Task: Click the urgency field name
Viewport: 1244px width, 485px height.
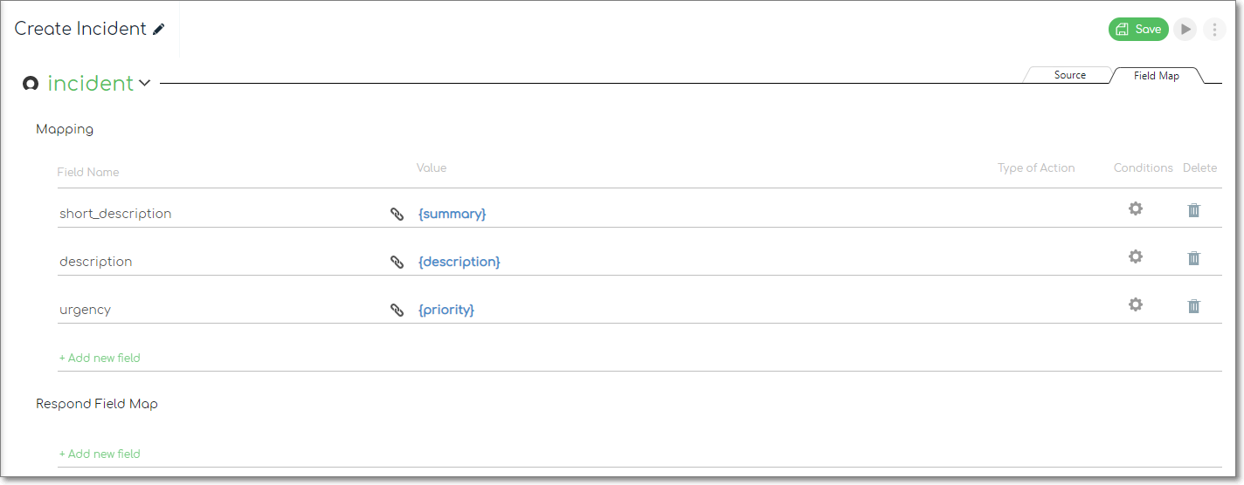Action: (x=86, y=310)
